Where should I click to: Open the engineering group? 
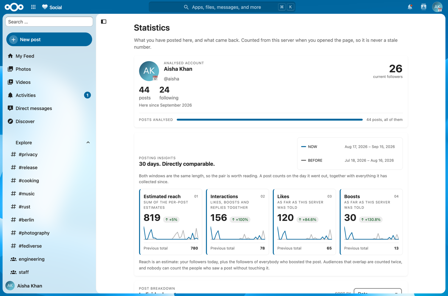point(49,259)
